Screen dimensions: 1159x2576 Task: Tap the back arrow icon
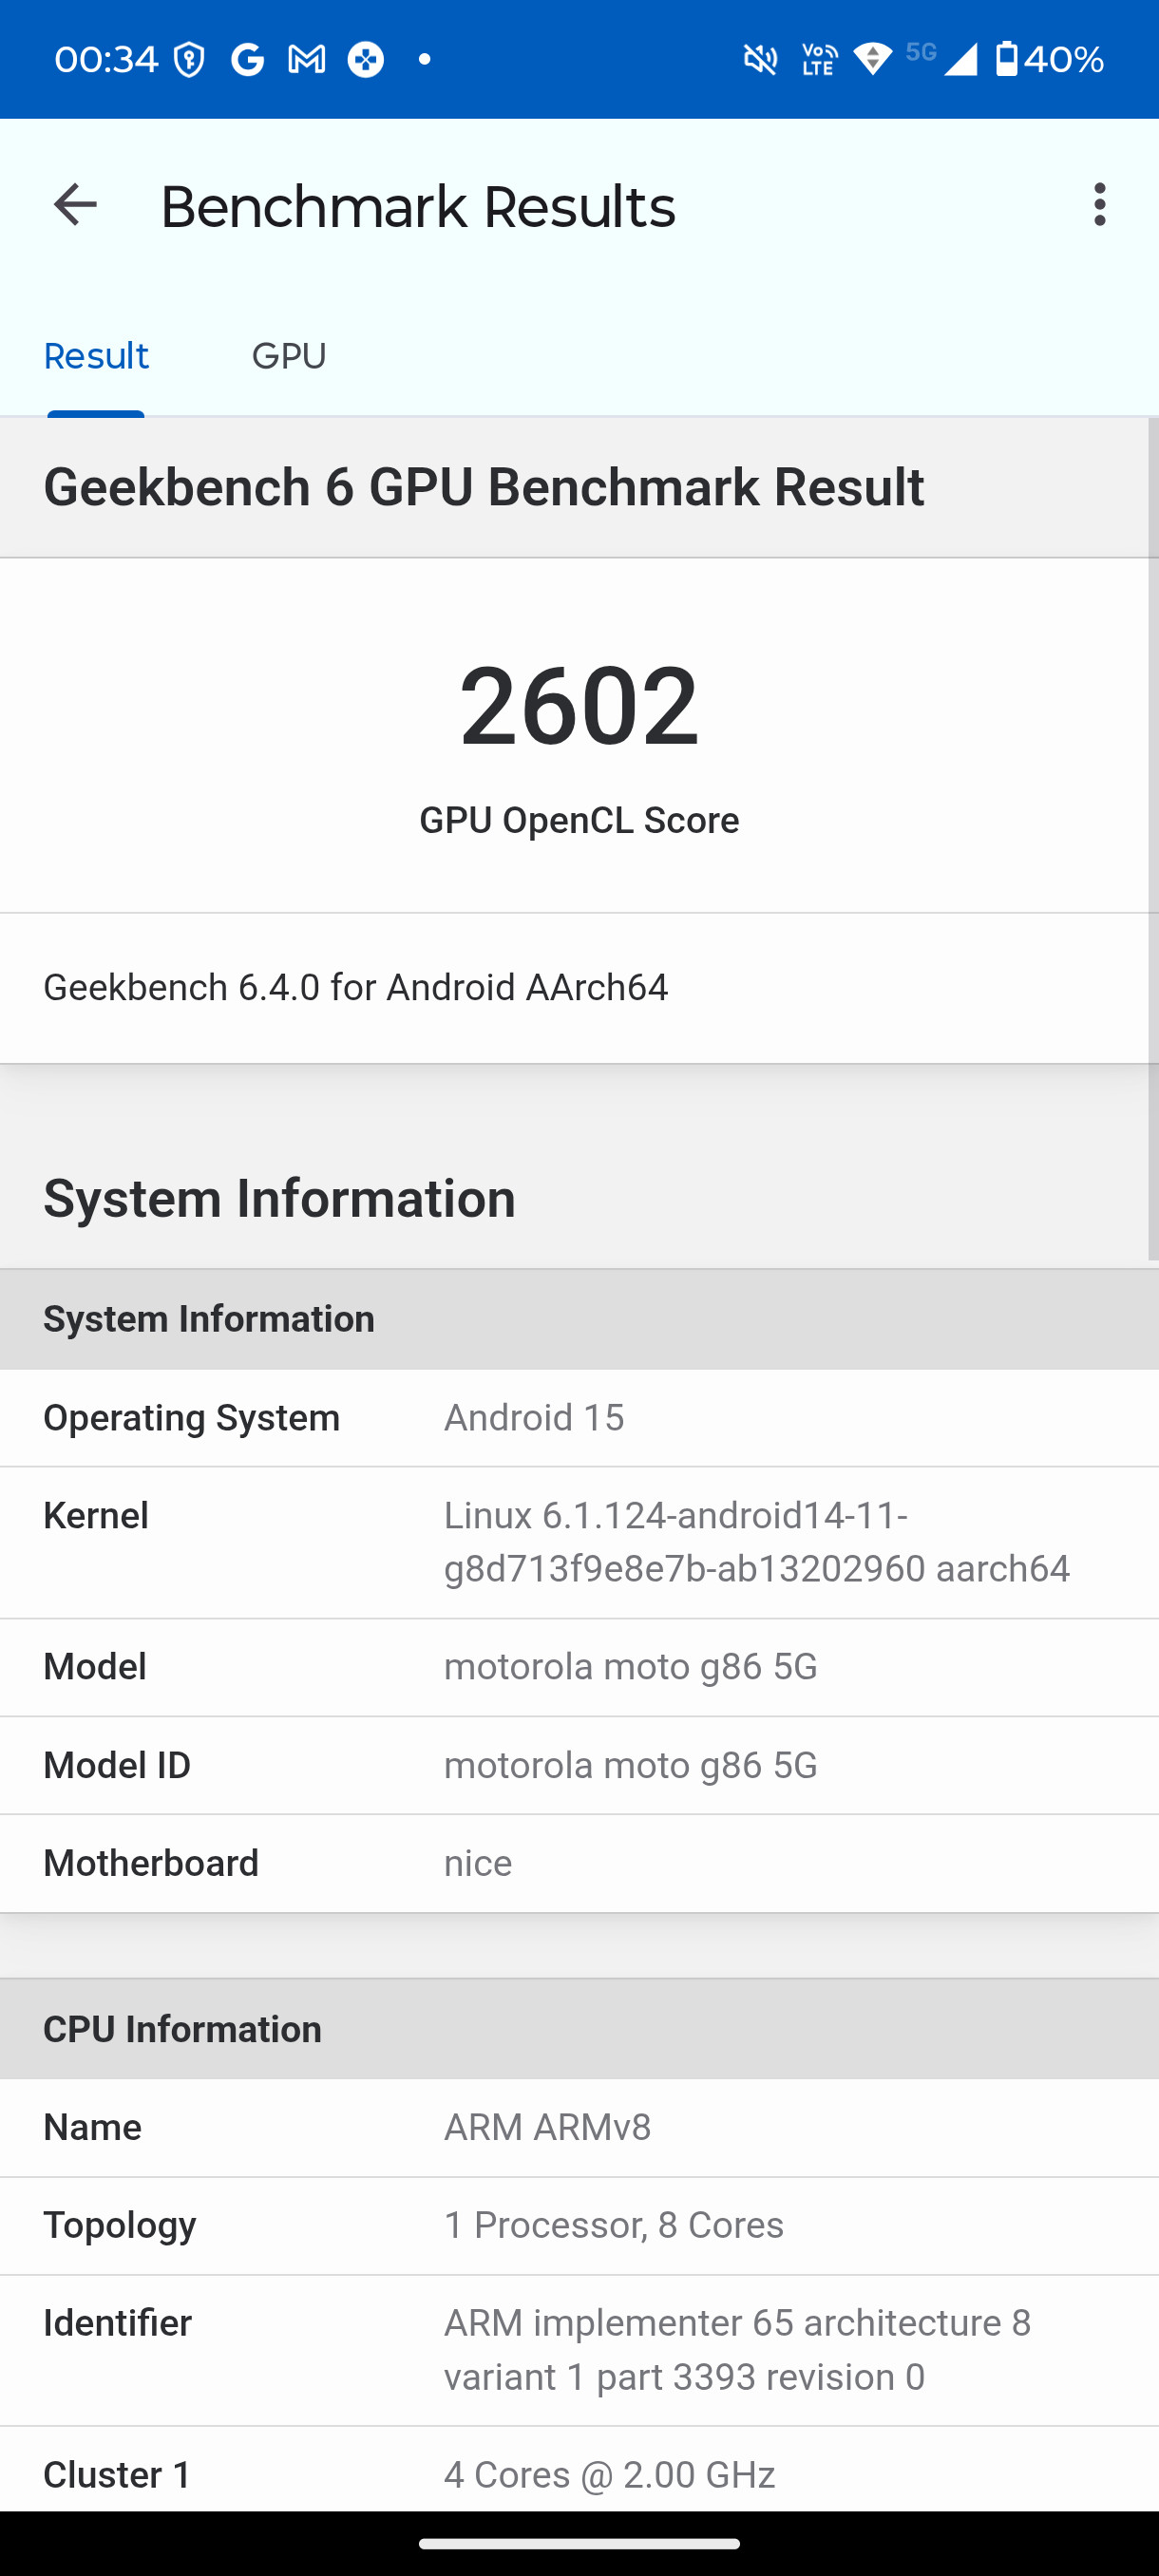tap(75, 205)
